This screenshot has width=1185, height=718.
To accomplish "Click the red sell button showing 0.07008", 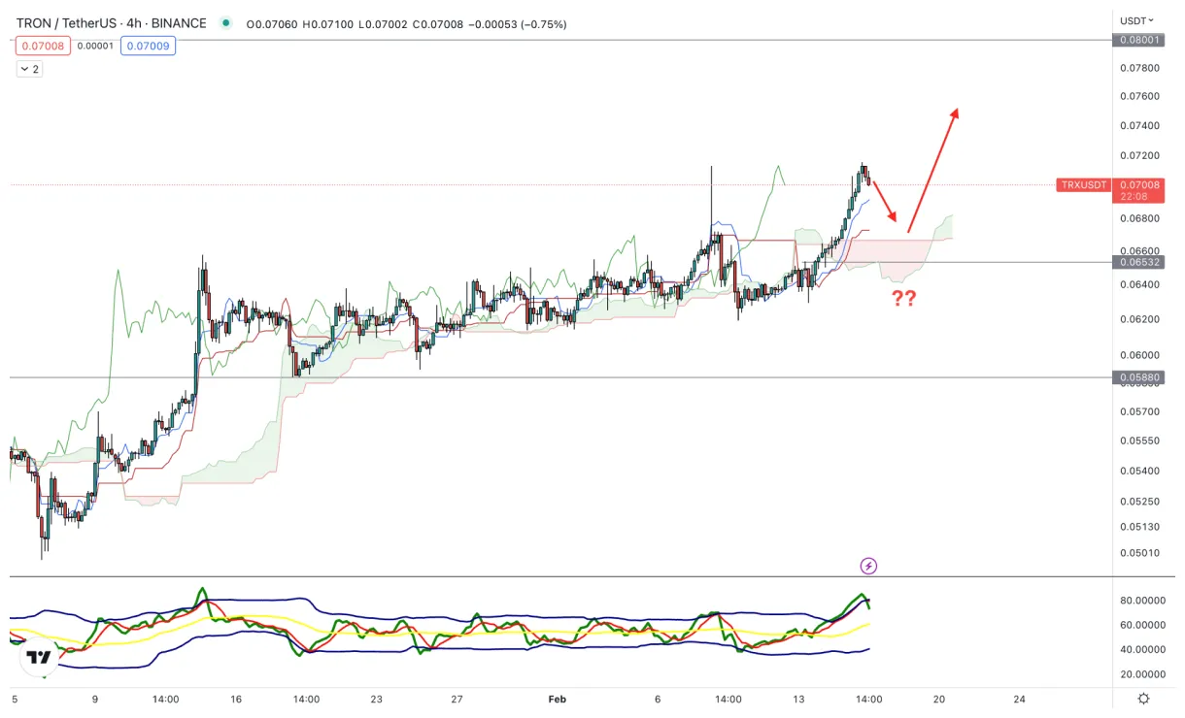I will 42,46.
